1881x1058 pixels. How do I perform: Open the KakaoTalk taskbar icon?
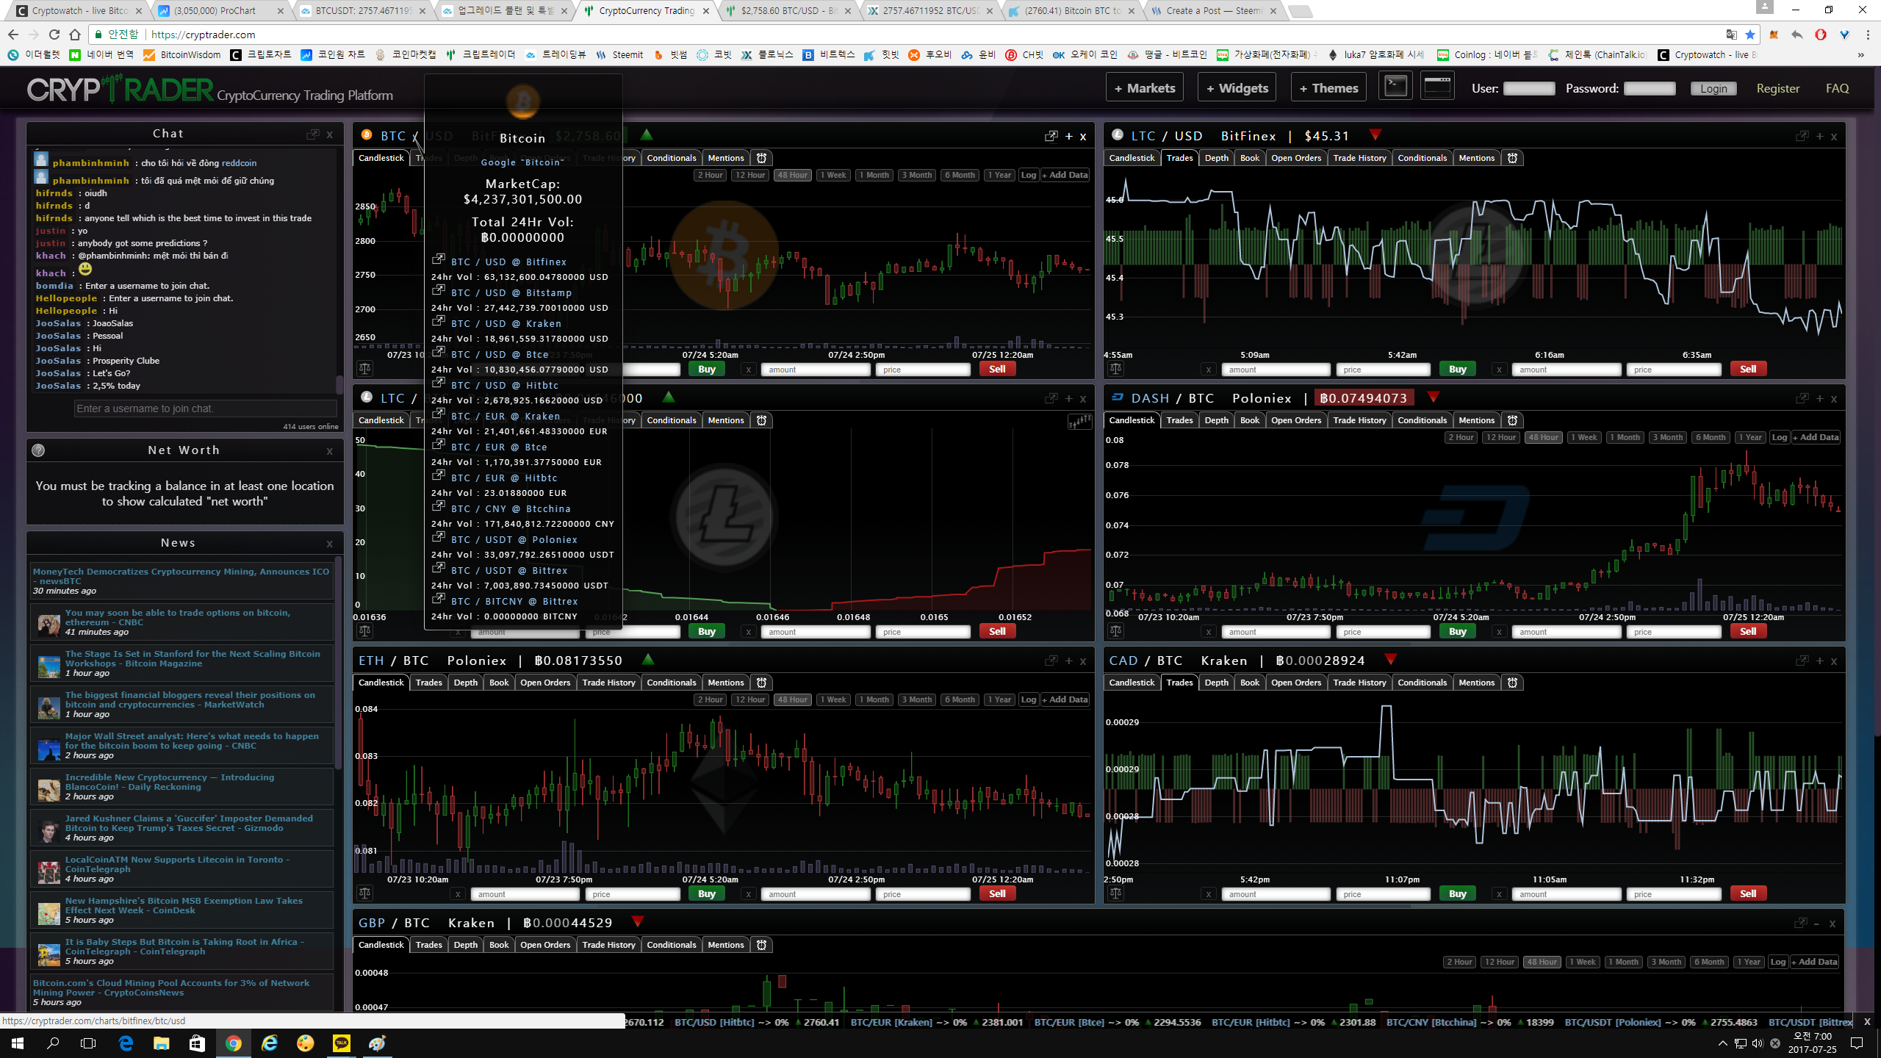click(x=342, y=1043)
